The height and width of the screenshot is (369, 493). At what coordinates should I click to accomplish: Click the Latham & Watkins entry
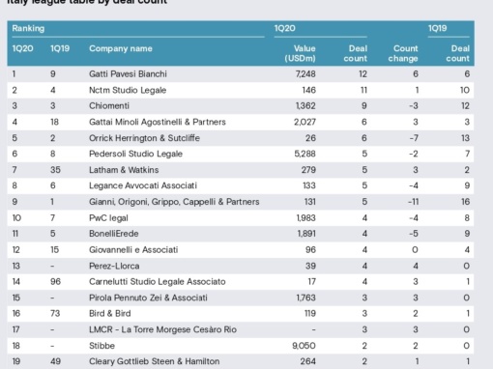[124, 170]
